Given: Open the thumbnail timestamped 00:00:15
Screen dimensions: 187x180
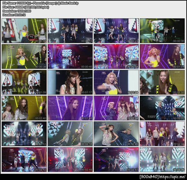Looking at the screenshot, I should tap(70, 31).
